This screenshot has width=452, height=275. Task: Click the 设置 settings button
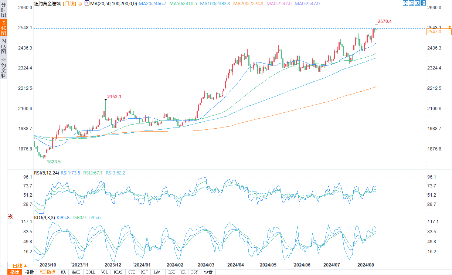coord(208,272)
